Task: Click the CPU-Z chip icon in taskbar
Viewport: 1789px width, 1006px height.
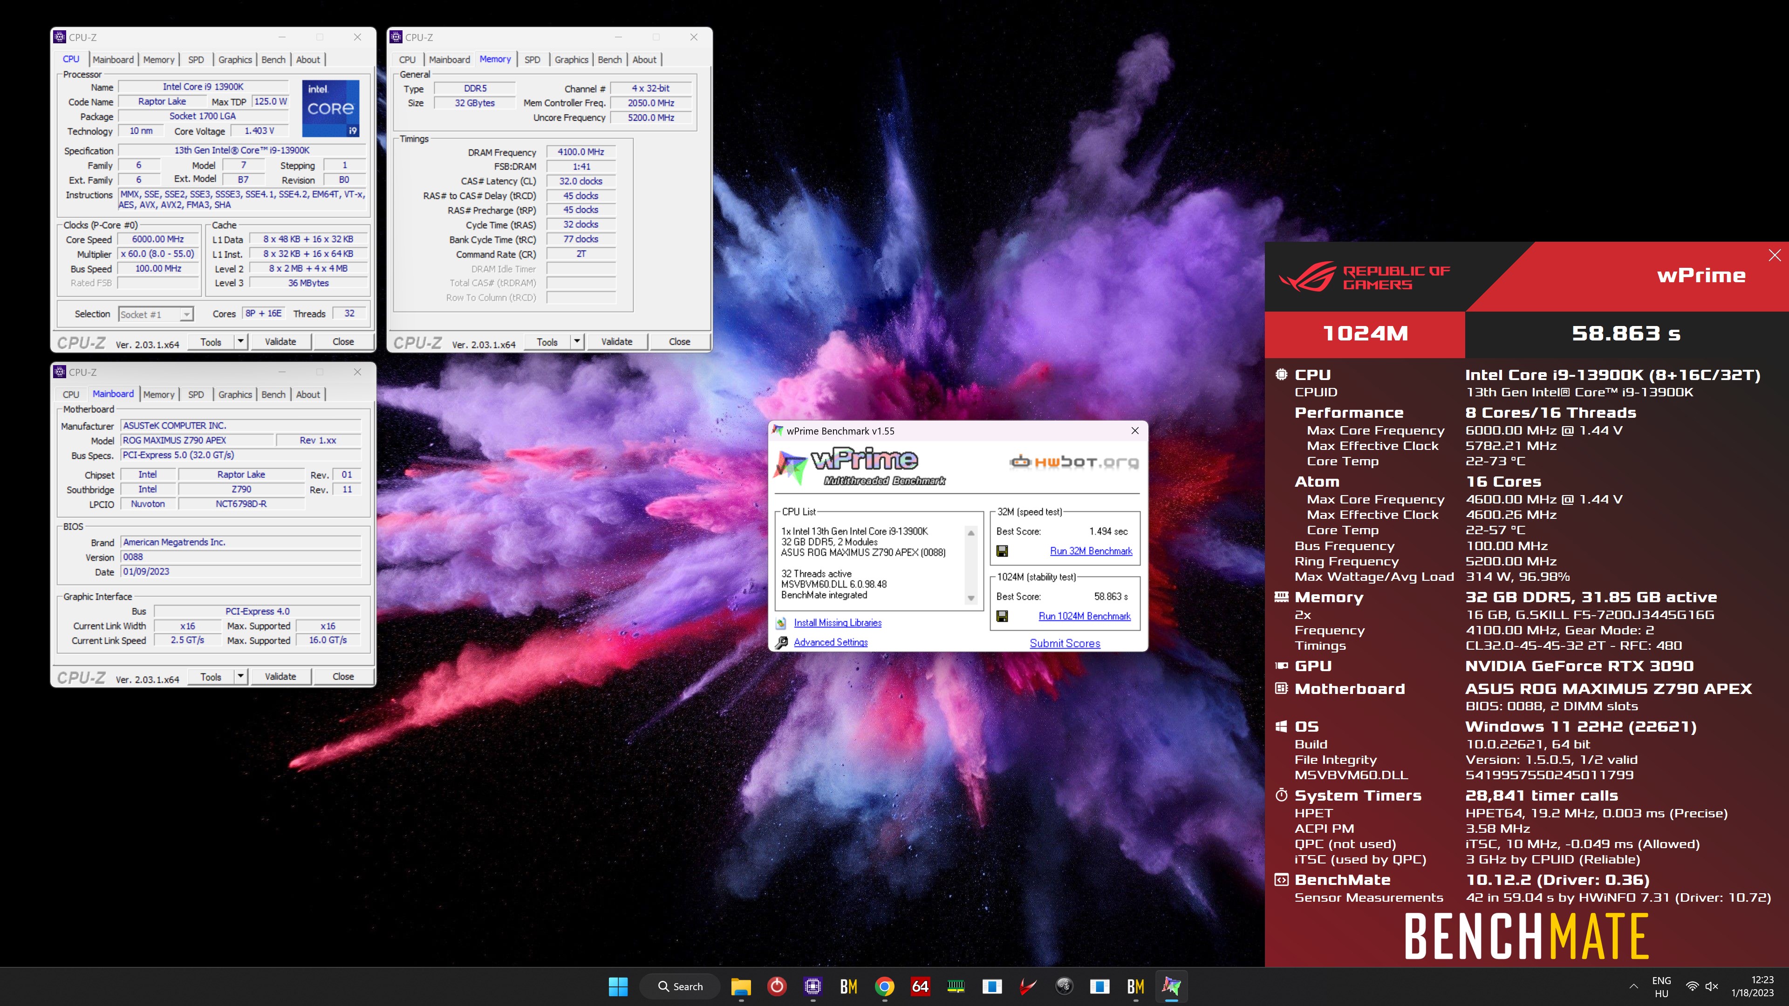Action: (813, 986)
